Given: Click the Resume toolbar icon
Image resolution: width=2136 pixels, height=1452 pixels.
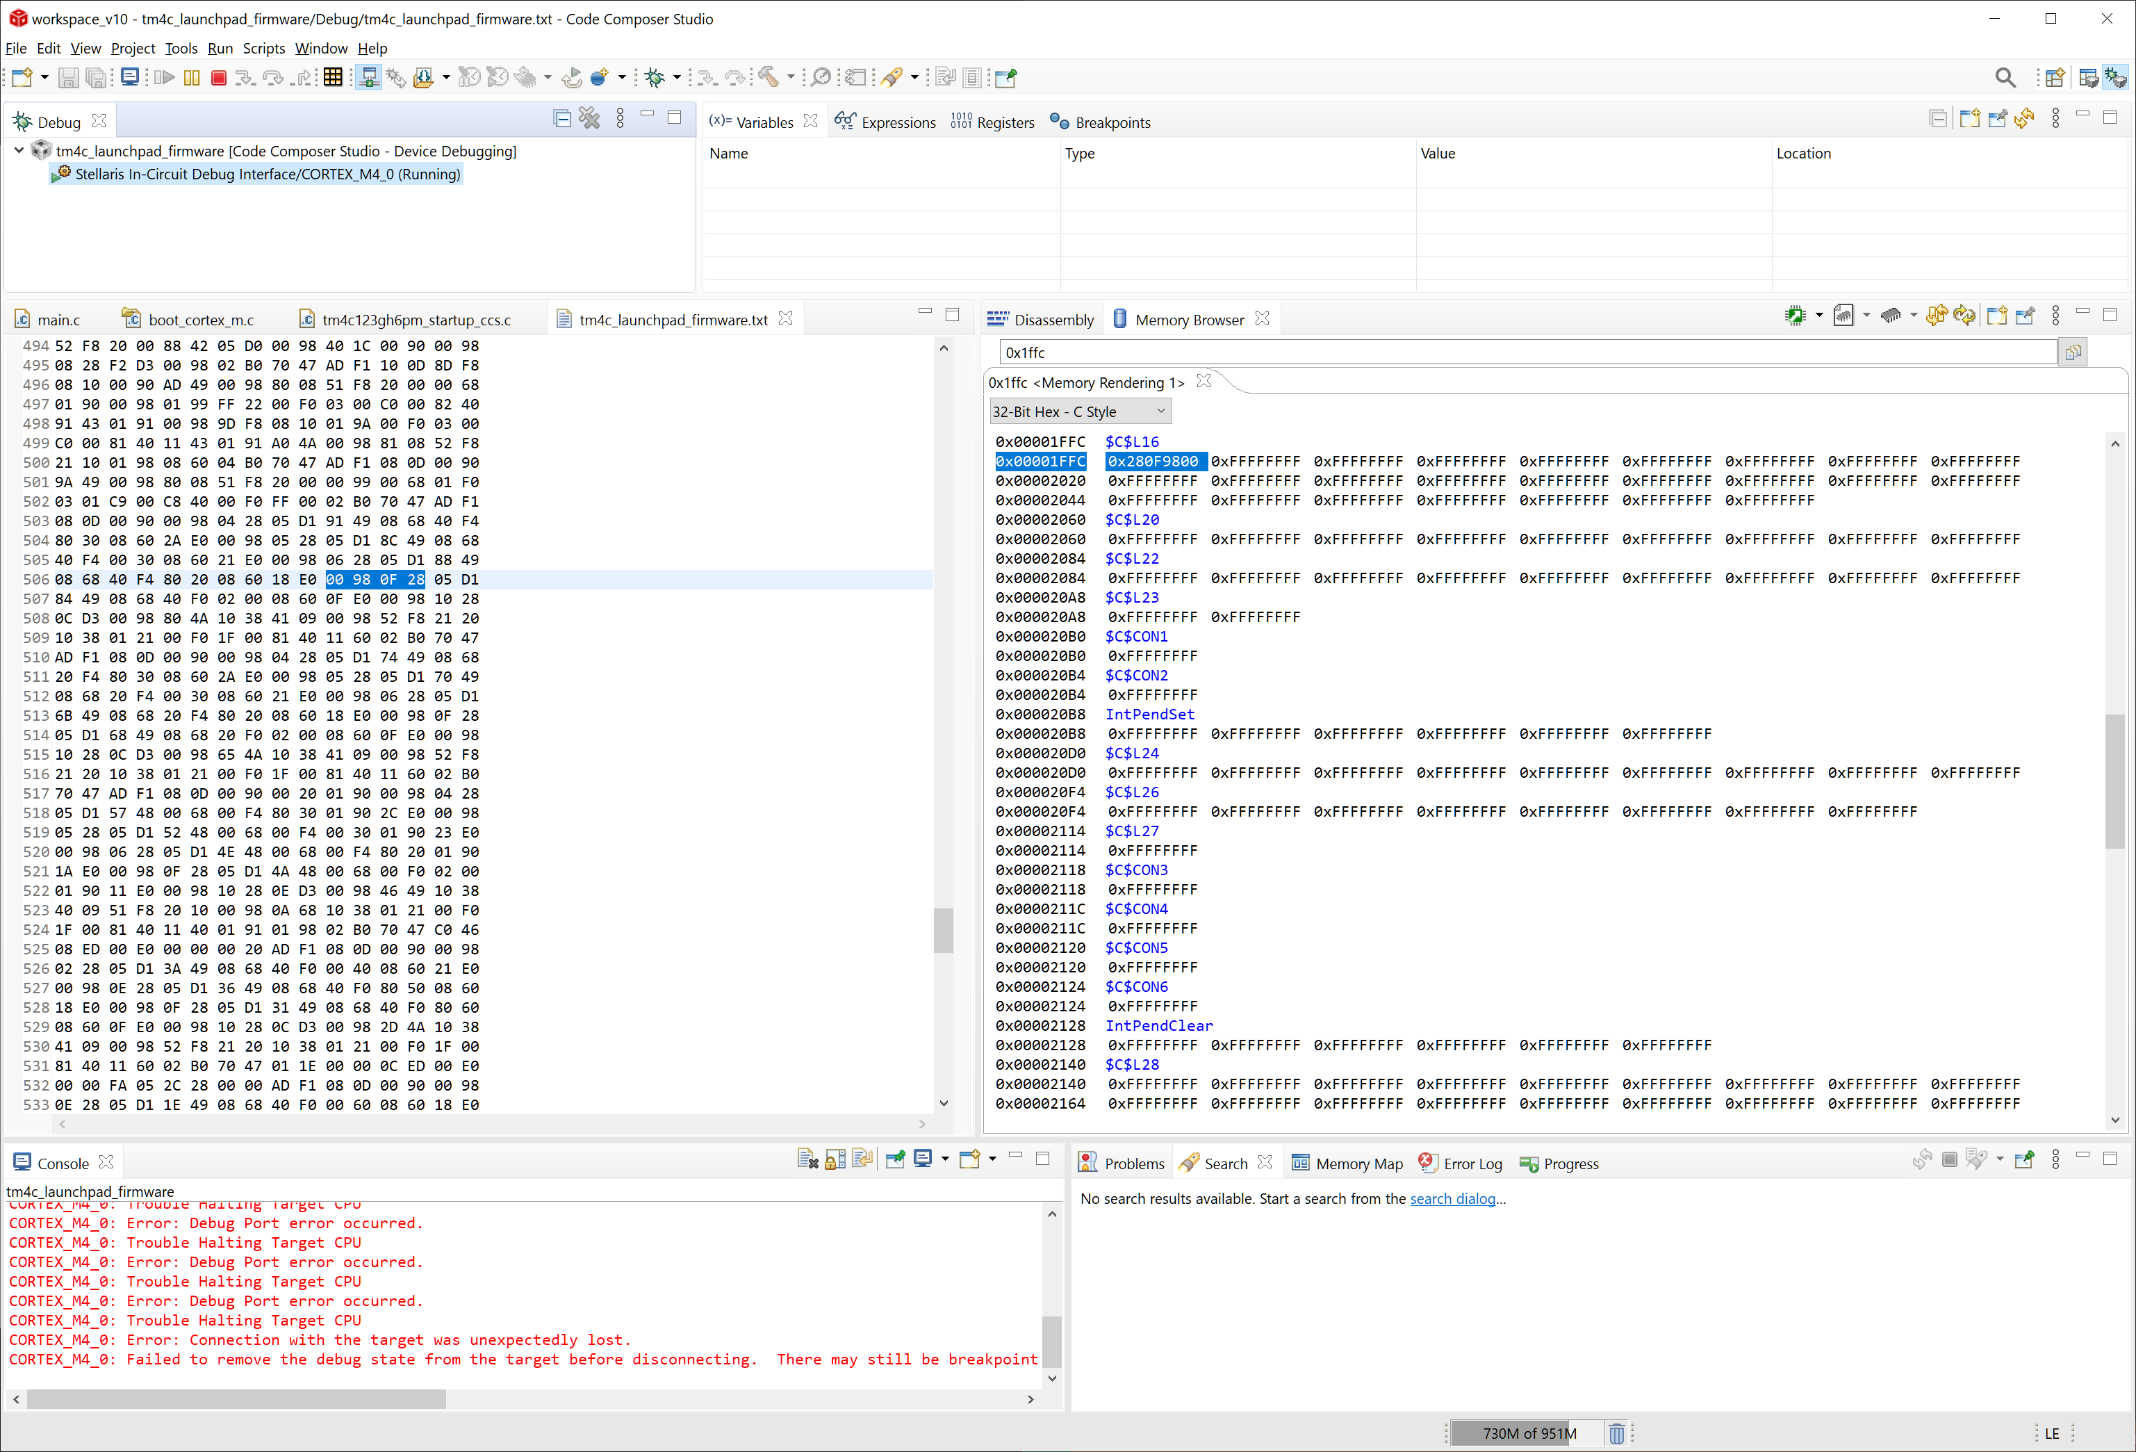Looking at the screenshot, I should (x=165, y=78).
